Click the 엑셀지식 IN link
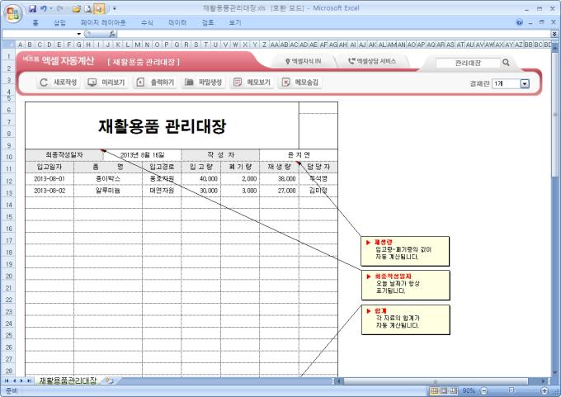 (x=303, y=61)
